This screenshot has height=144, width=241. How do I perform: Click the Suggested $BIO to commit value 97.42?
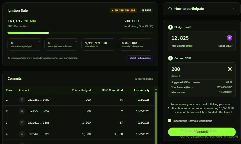pyautogui.click(x=229, y=82)
